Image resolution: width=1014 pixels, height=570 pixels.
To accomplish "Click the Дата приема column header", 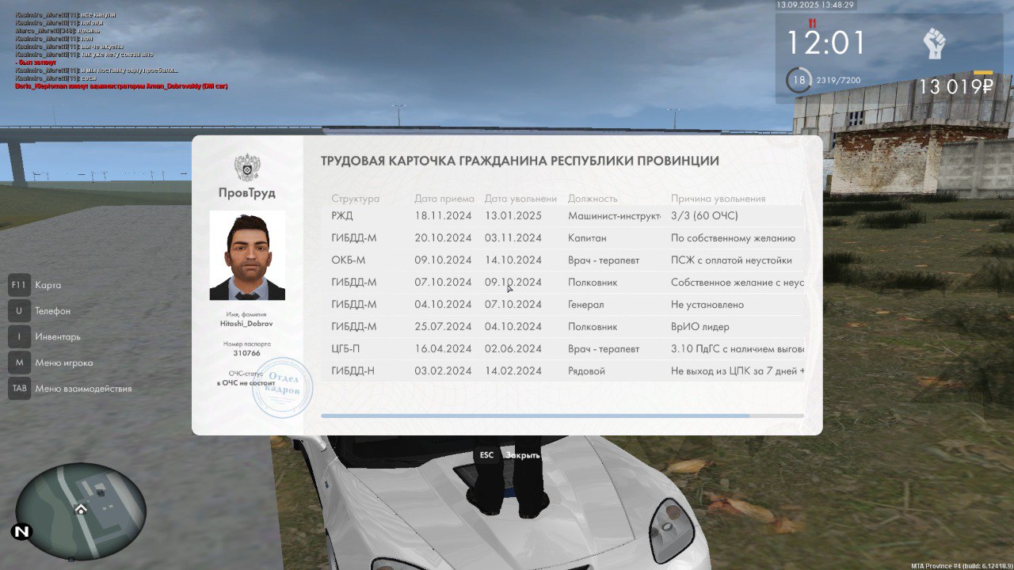I will [x=444, y=199].
